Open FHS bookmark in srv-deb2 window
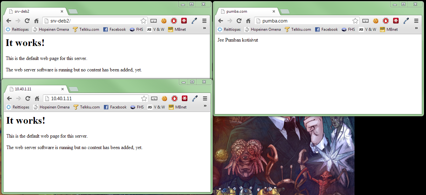The height and width of the screenshot is (195, 426). coord(136,29)
